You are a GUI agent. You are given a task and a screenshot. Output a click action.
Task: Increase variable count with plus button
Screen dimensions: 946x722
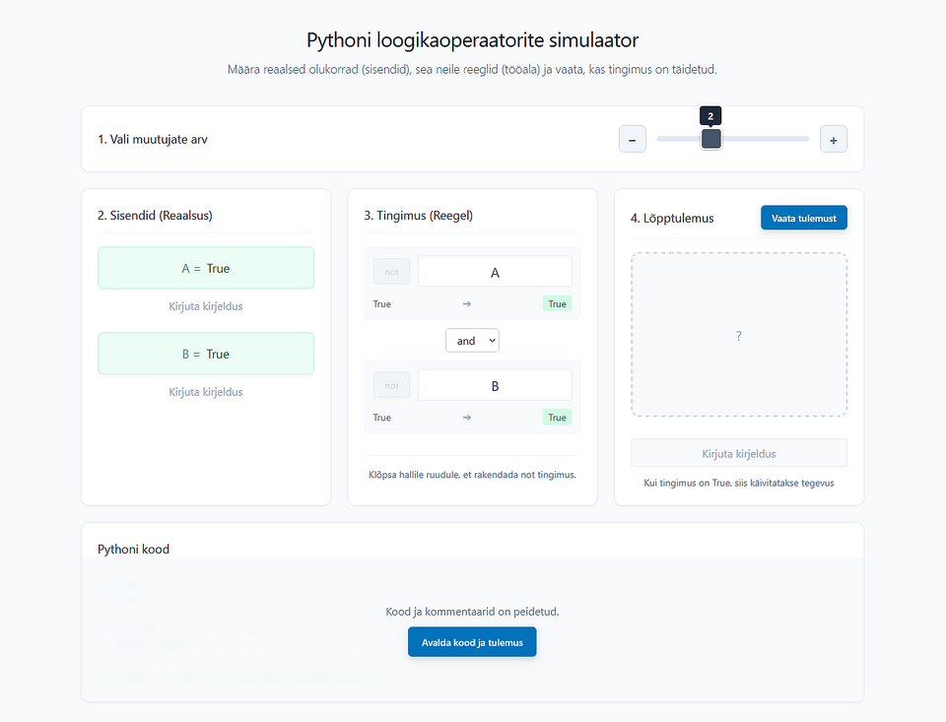tap(834, 139)
